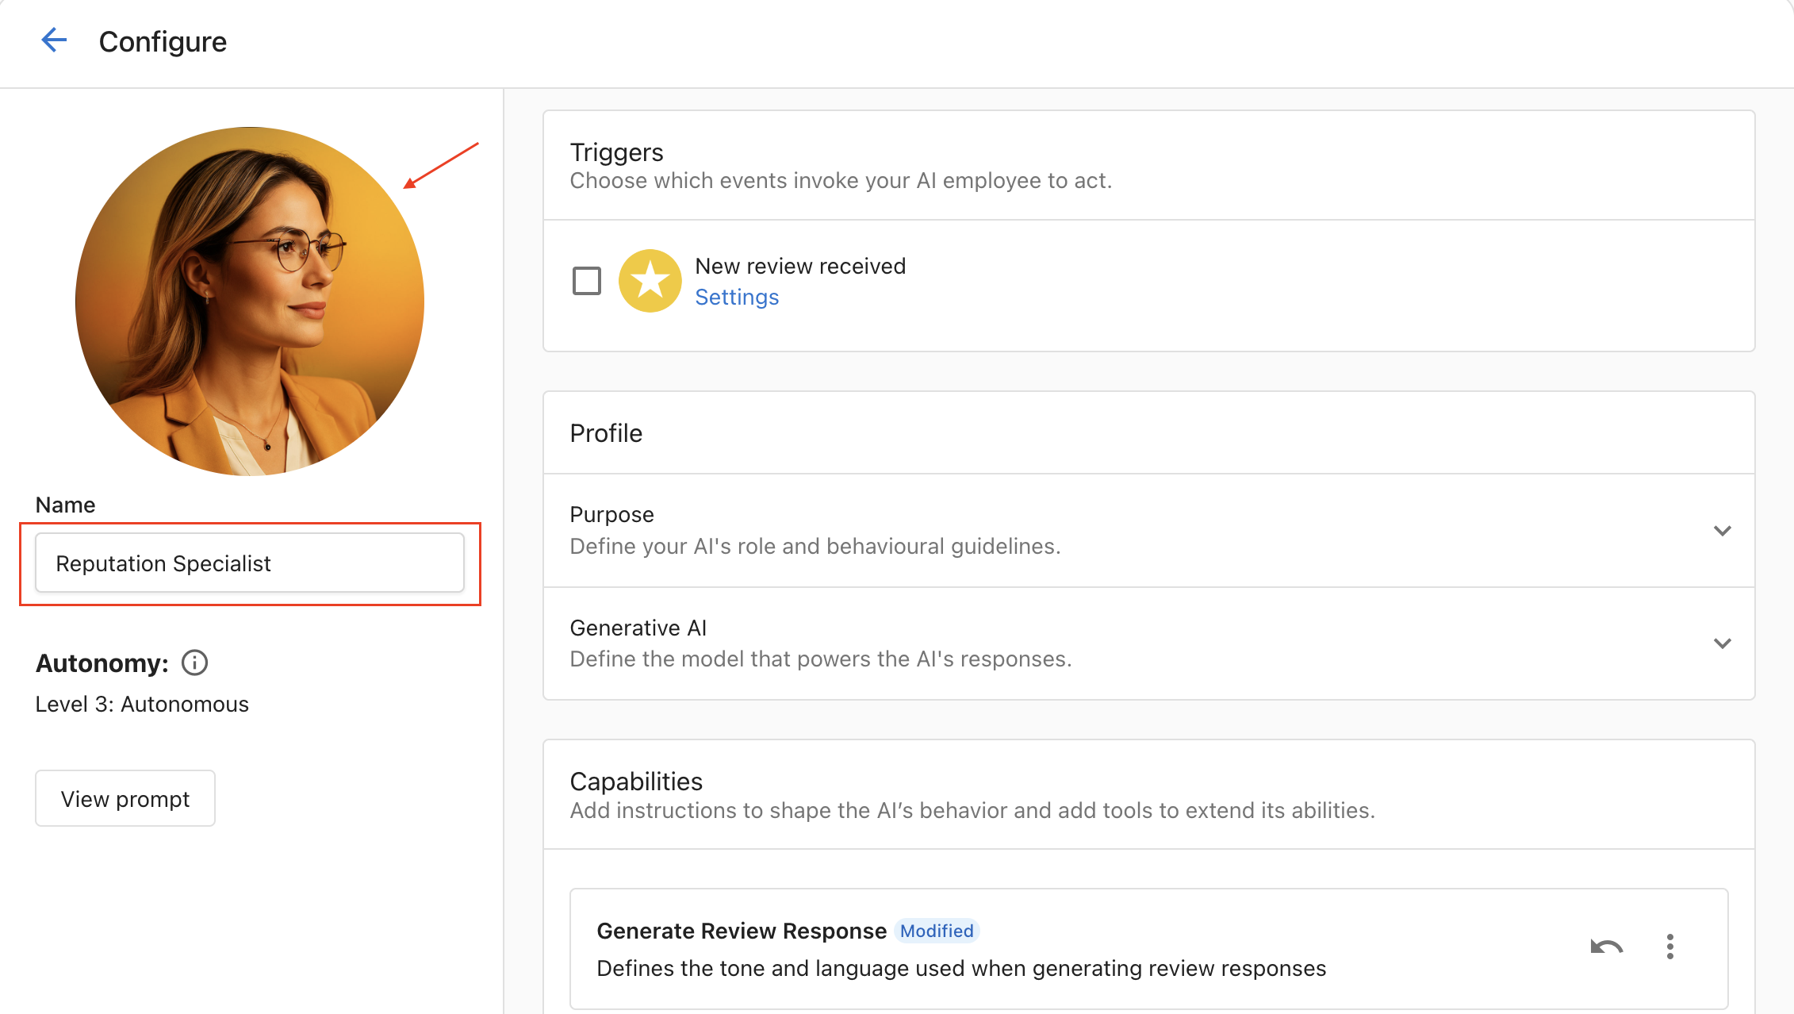Click the Triggers section header
Screen dimensions: 1794x1014
pos(616,152)
